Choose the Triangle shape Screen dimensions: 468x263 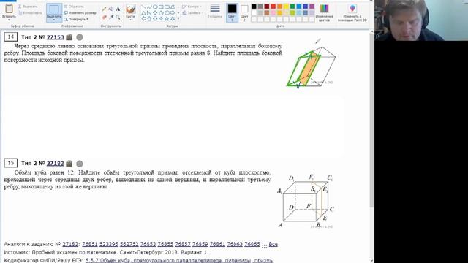tap(144, 13)
